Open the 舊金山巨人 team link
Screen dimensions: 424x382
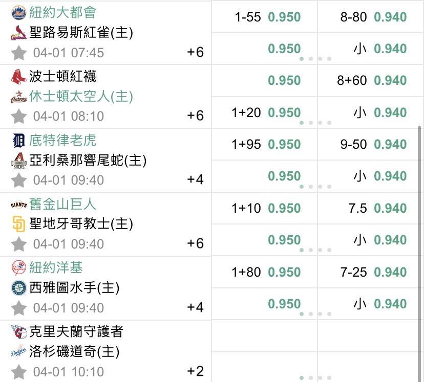tap(63, 204)
